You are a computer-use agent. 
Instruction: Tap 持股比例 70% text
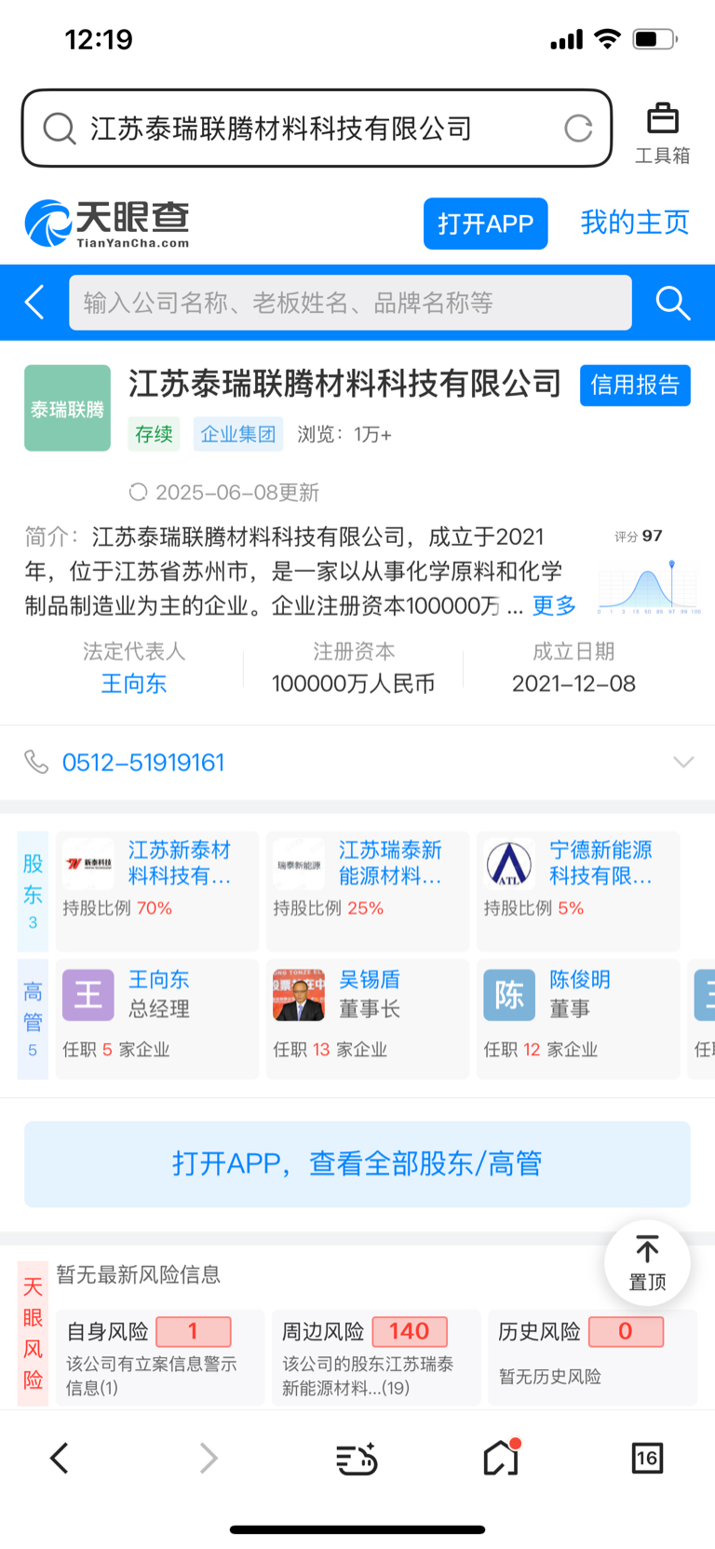click(117, 908)
